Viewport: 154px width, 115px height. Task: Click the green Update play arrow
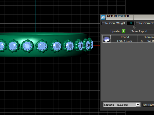(x=124, y=31)
